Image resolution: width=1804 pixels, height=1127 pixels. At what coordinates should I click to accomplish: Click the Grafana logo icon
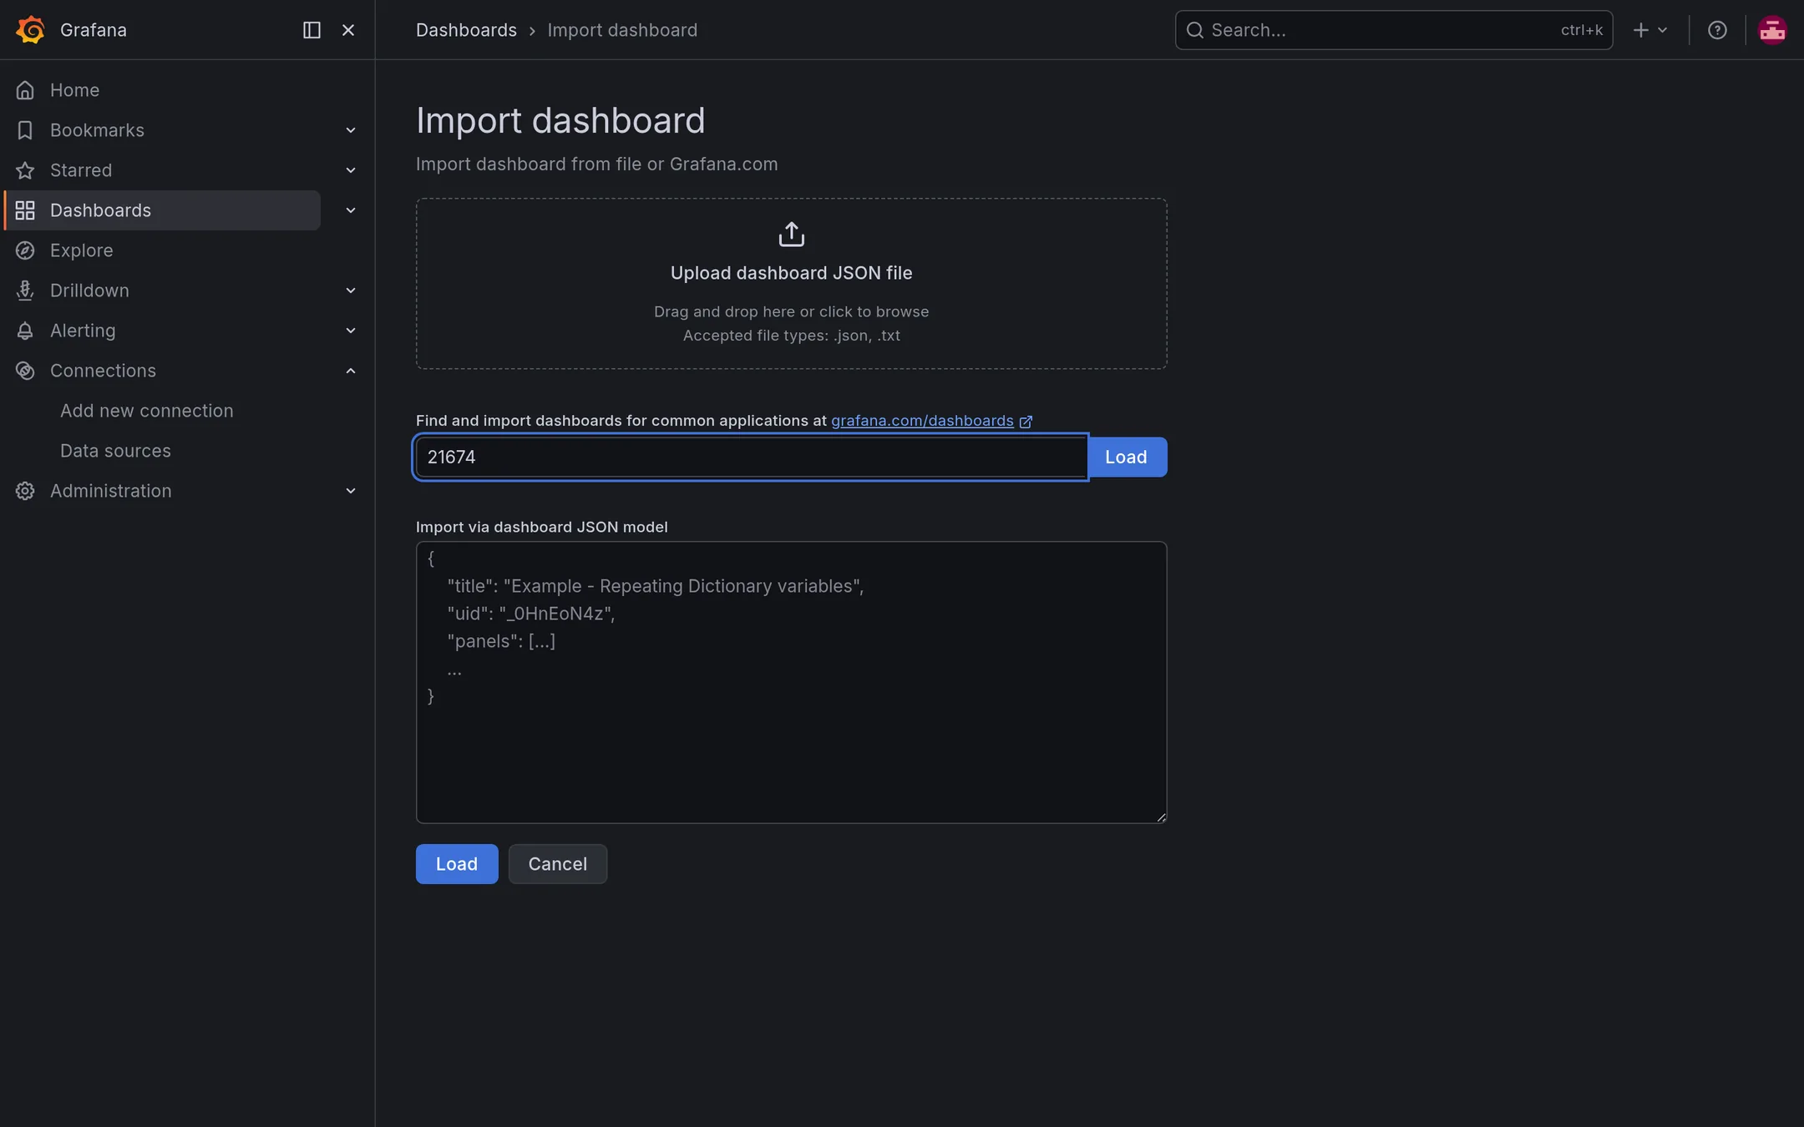[30, 30]
